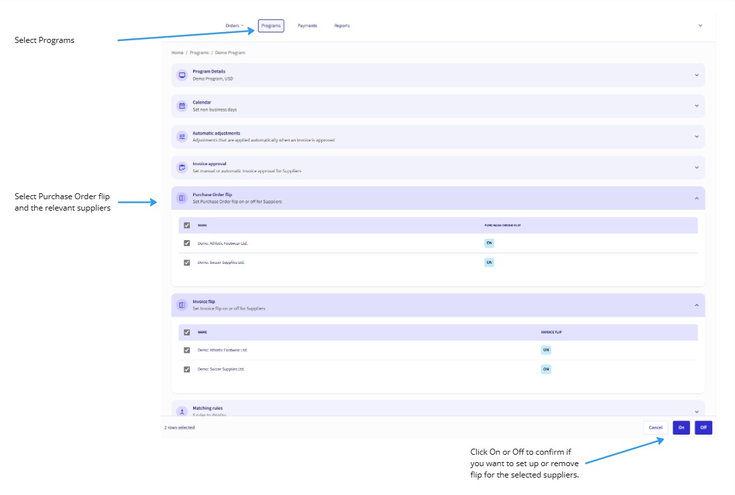Click the Calendar section icon
735x495 pixels.
click(x=182, y=106)
